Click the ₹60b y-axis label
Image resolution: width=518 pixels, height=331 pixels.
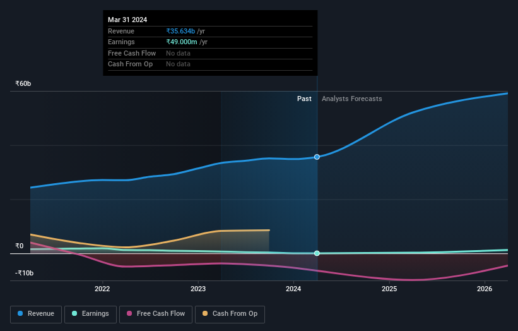[23, 83]
